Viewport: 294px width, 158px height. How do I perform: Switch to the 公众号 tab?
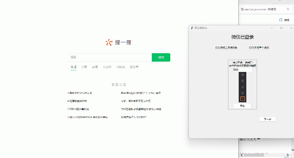(107, 67)
